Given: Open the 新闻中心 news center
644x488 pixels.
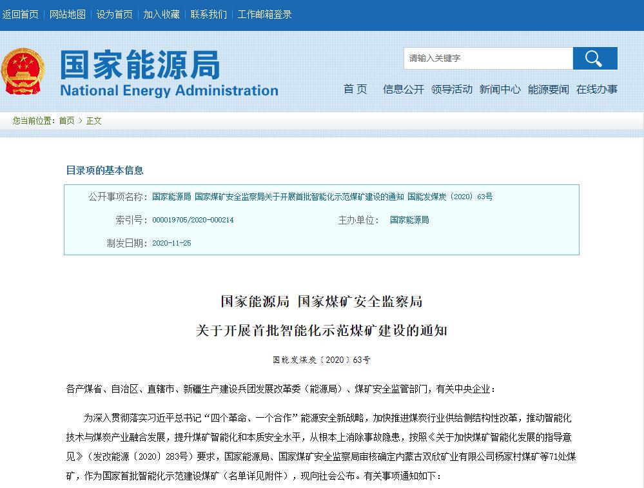Looking at the screenshot, I should (500, 90).
